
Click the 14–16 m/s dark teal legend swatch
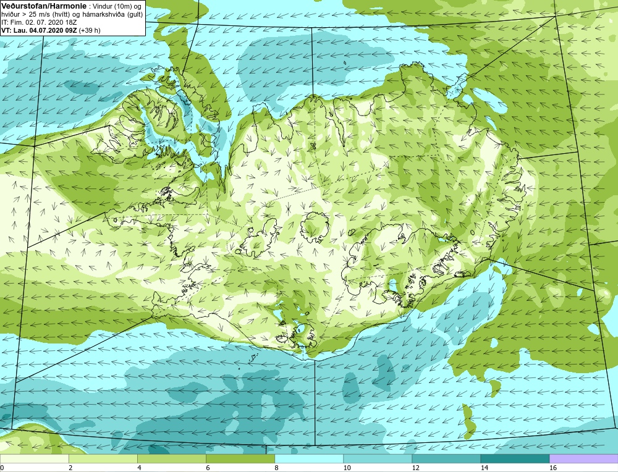pos(514,458)
